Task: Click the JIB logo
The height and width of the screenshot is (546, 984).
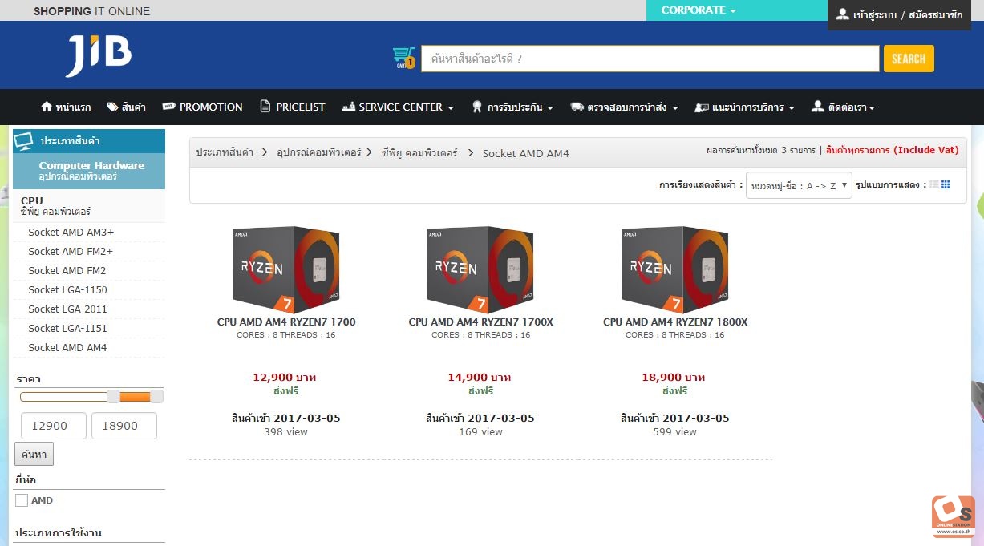Action: point(99,56)
